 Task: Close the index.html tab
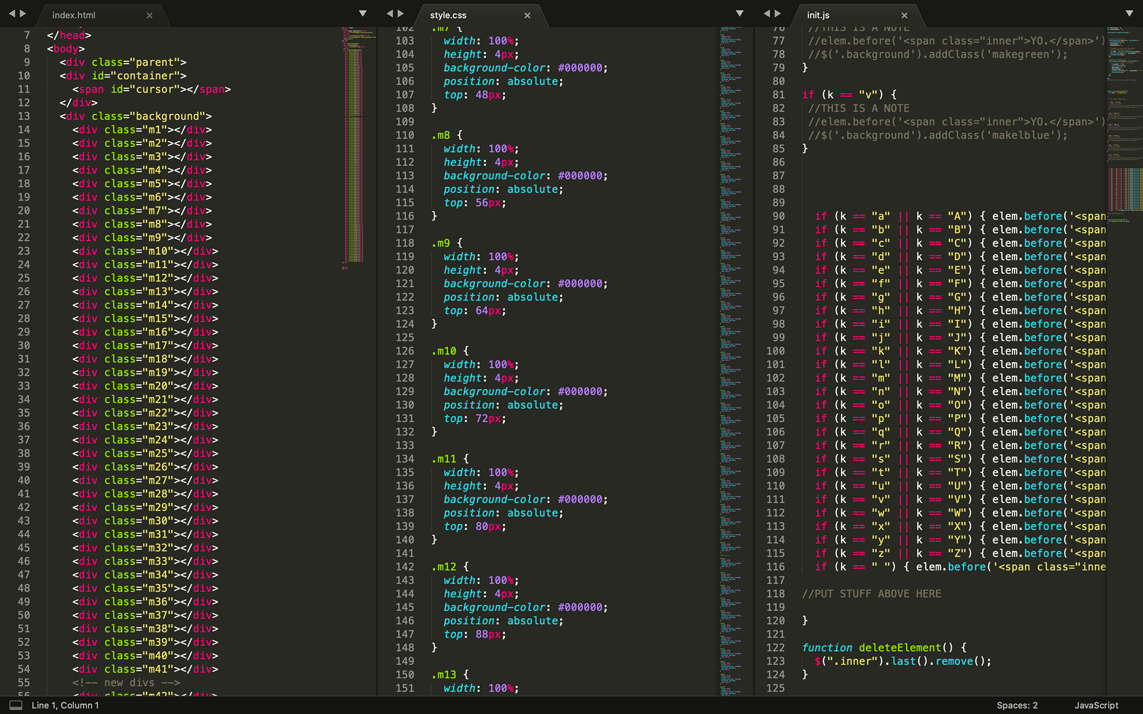pos(149,15)
